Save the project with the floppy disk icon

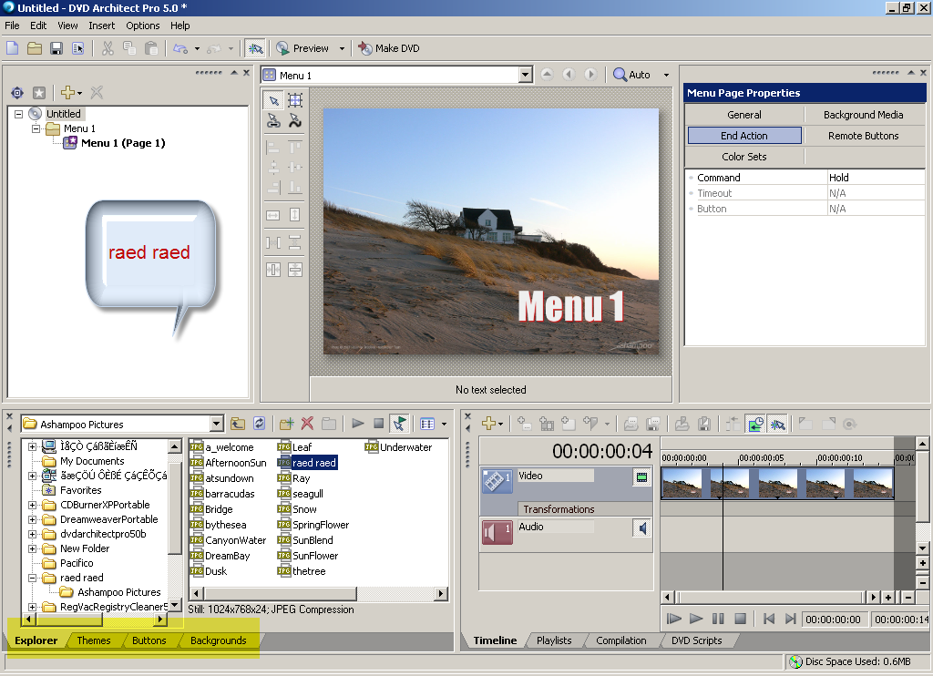pos(56,48)
